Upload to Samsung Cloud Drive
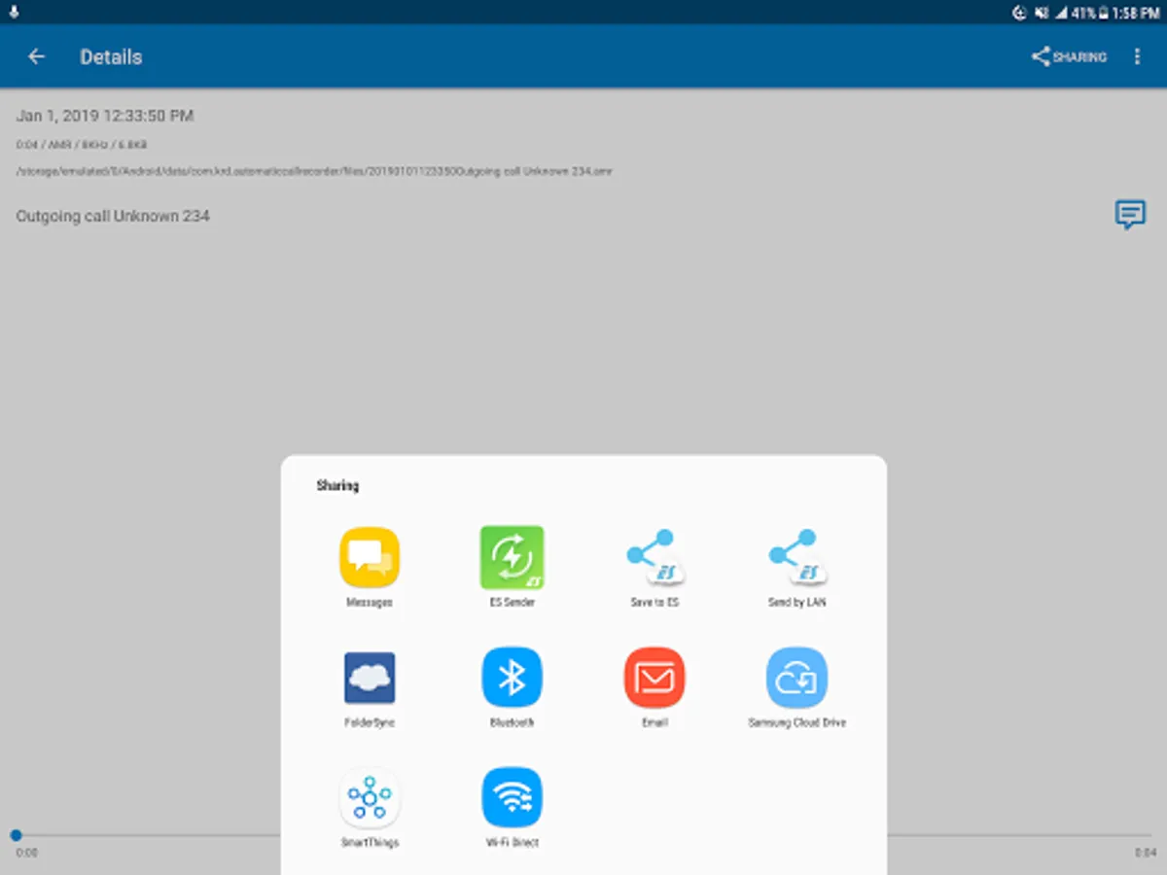1167x875 pixels. tap(796, 688)
